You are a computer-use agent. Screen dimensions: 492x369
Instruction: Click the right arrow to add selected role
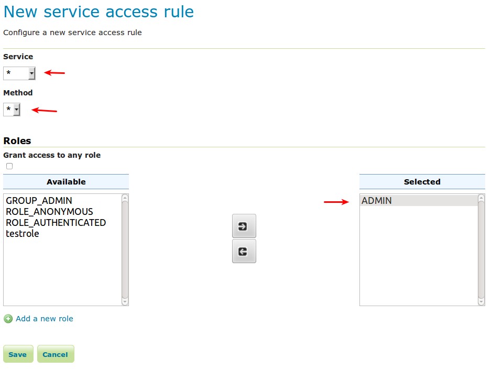(x=244, y=226)
